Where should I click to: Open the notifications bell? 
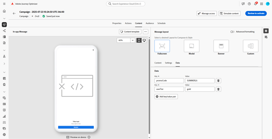click(x=255, y=4)
